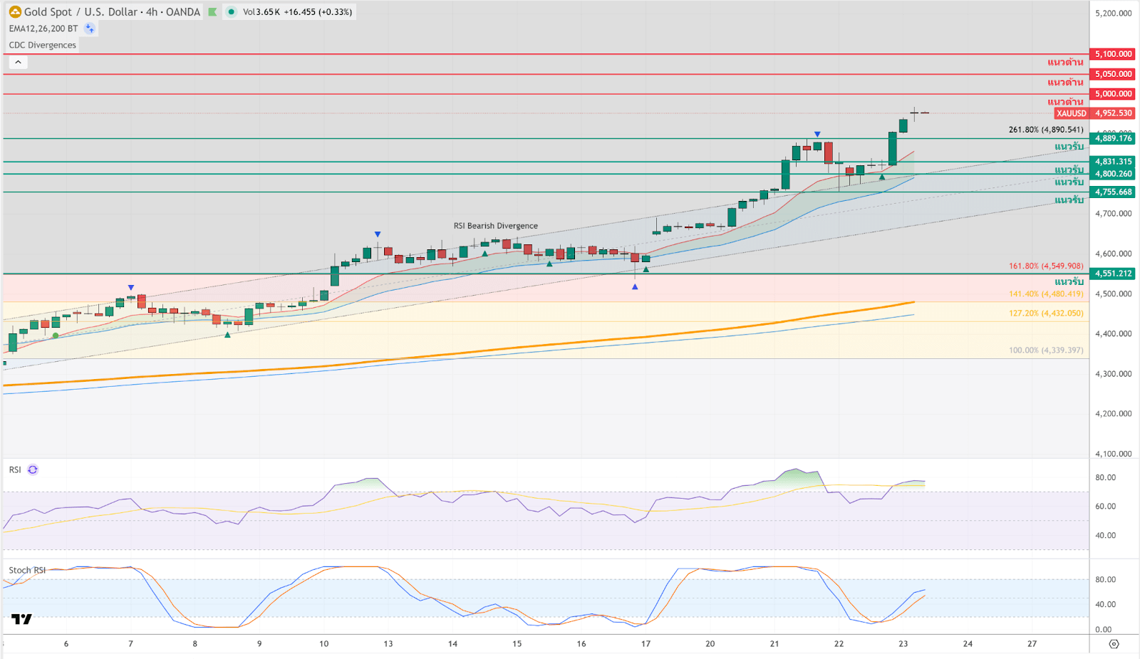The width and height of the screenshot is (1140, 659).
Task: Click date 20 on the time axis
Action: coord(710,644)
